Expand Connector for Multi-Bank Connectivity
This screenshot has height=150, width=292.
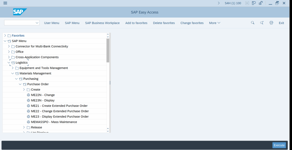9,46
